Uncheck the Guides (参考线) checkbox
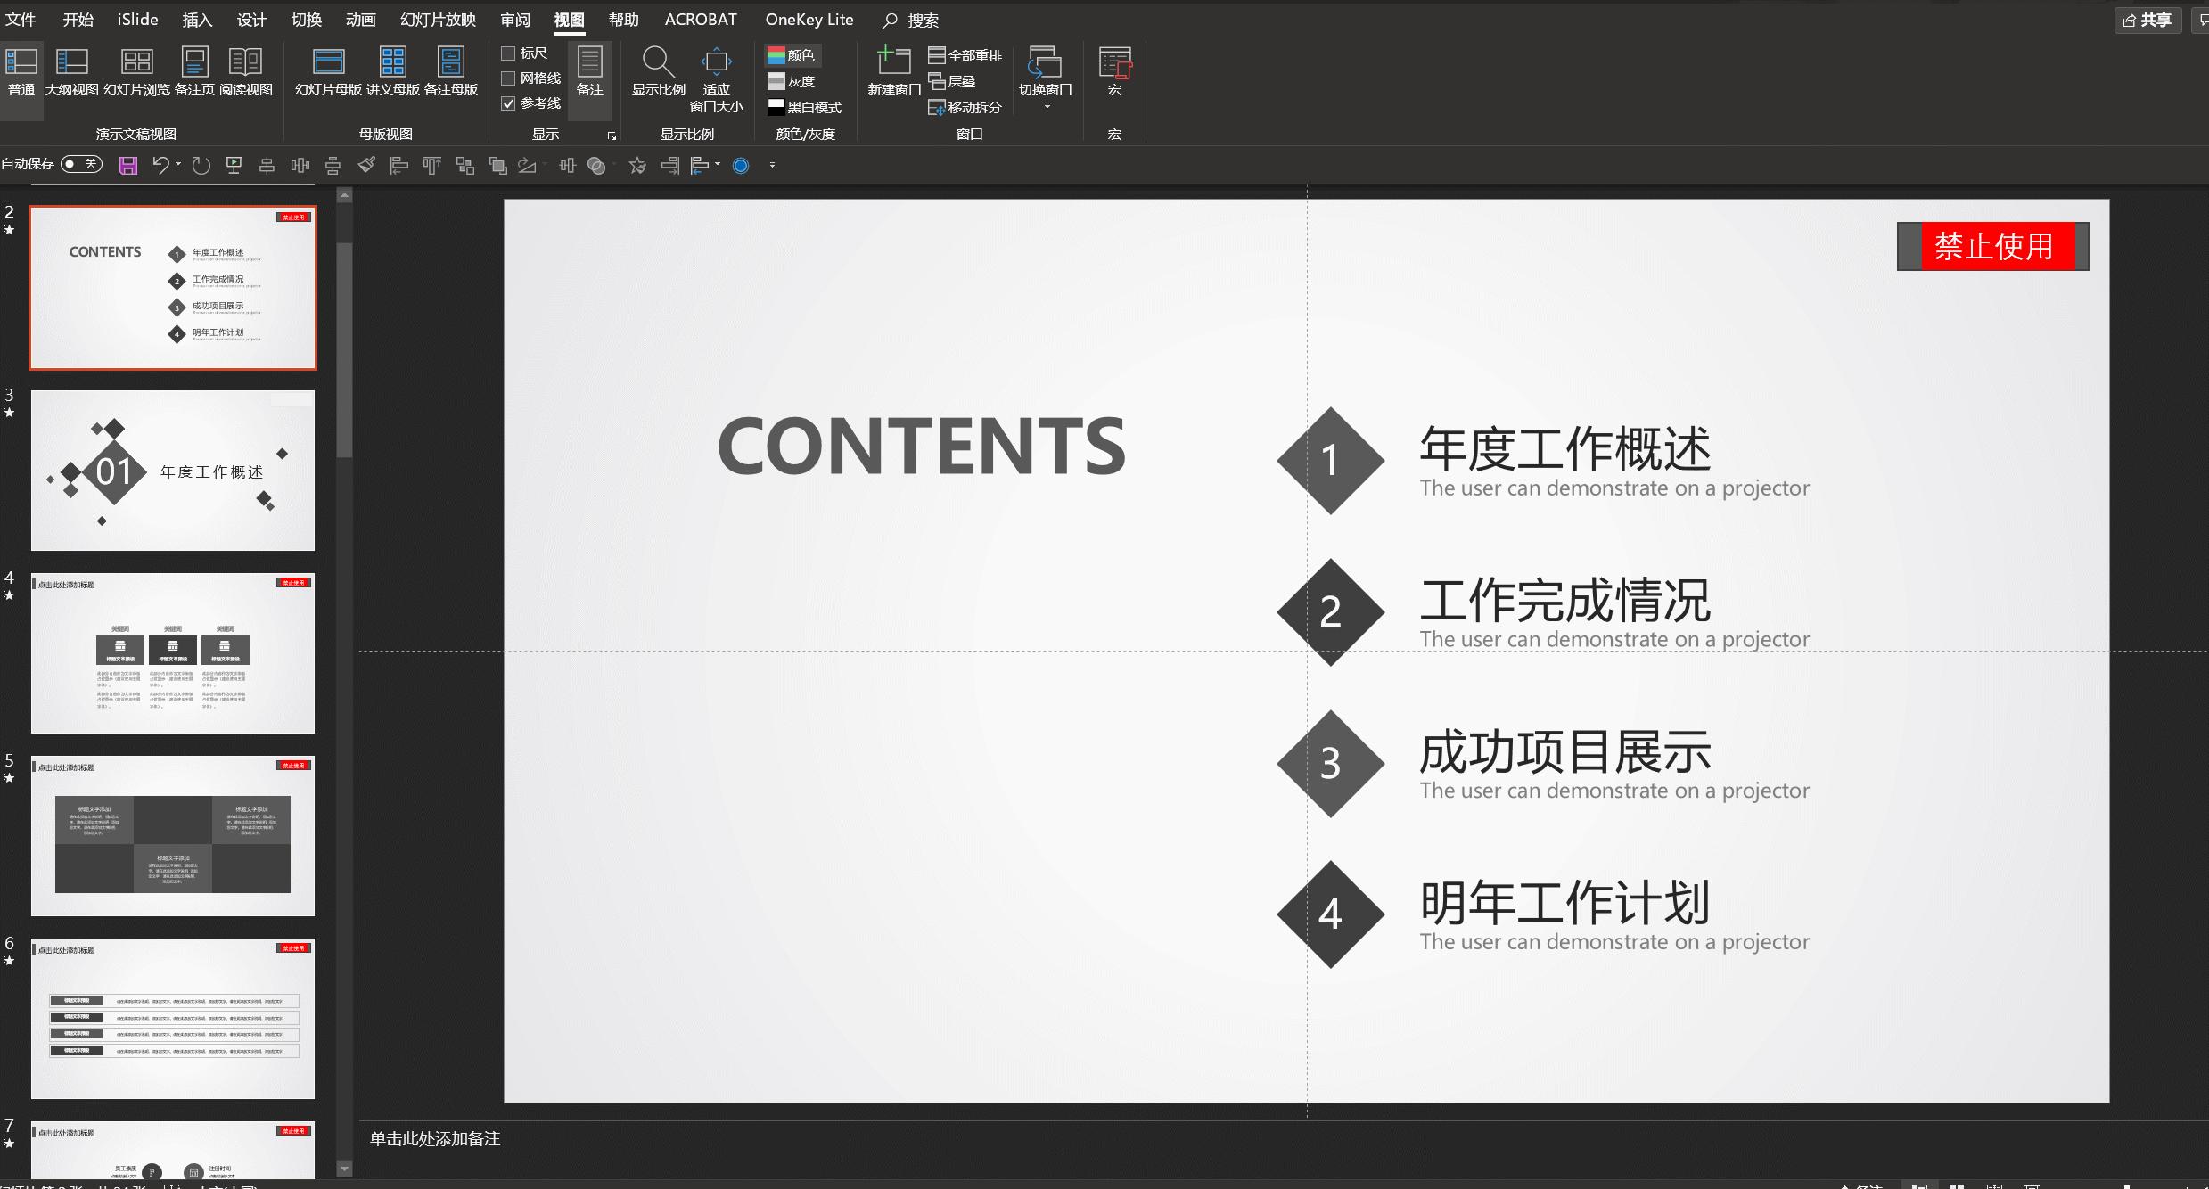The width and height of the screenshot is (2209, 1189). tap(509, 103)
